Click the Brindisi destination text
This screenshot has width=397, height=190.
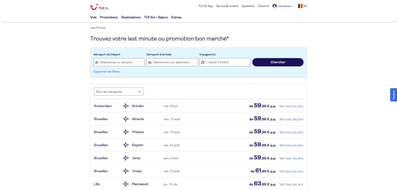click(138, 106)
